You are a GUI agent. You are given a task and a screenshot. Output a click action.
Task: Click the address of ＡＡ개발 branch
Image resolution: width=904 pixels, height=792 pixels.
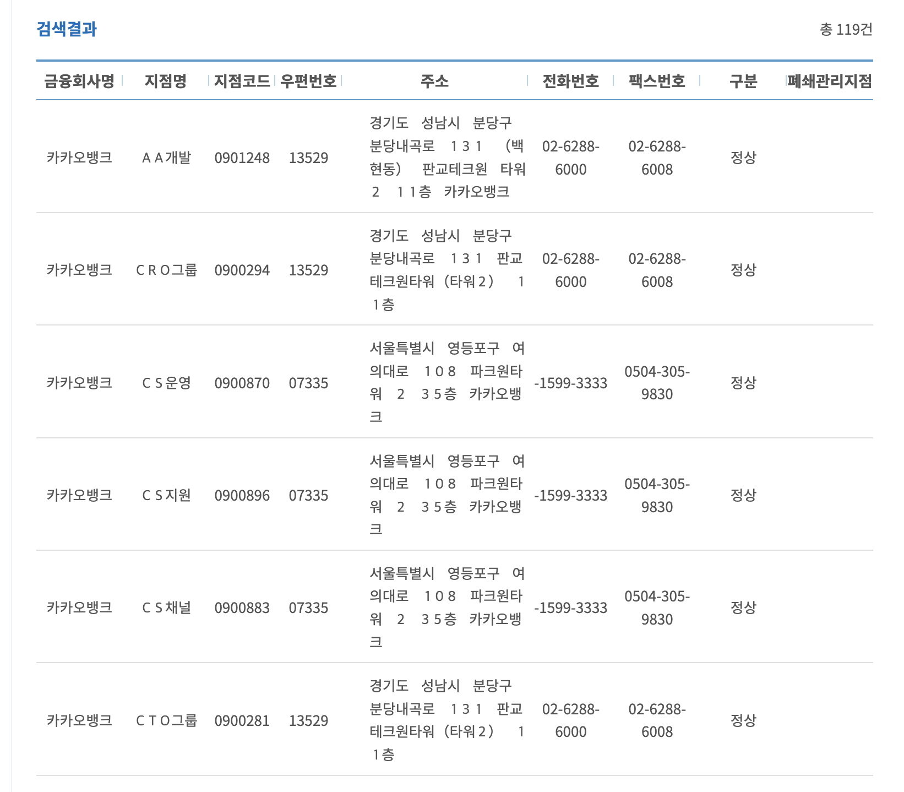447,158
